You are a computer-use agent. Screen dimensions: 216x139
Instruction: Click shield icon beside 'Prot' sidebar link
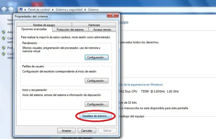pyautogui.click(x=4, y=48)
